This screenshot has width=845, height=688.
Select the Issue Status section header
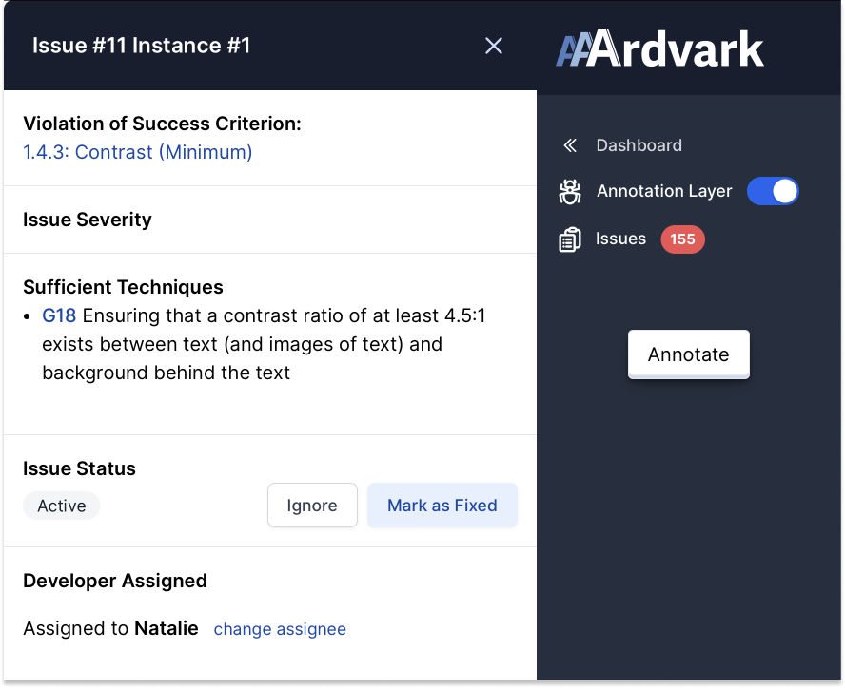(79, 468)
